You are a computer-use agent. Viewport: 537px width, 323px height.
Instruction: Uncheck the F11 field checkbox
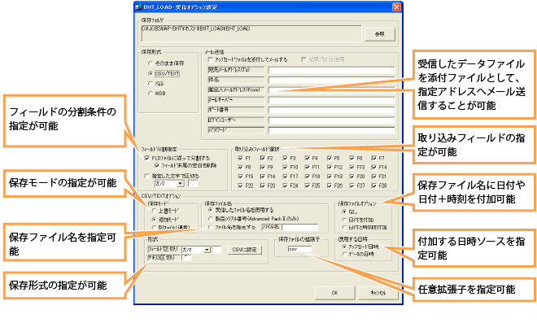(x=308, y=167)
